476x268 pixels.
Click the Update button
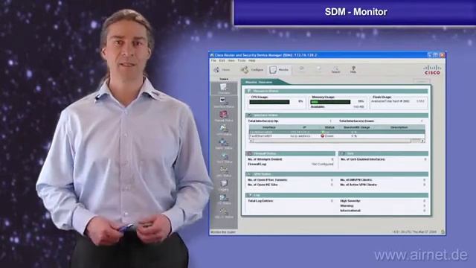point(422,81)
